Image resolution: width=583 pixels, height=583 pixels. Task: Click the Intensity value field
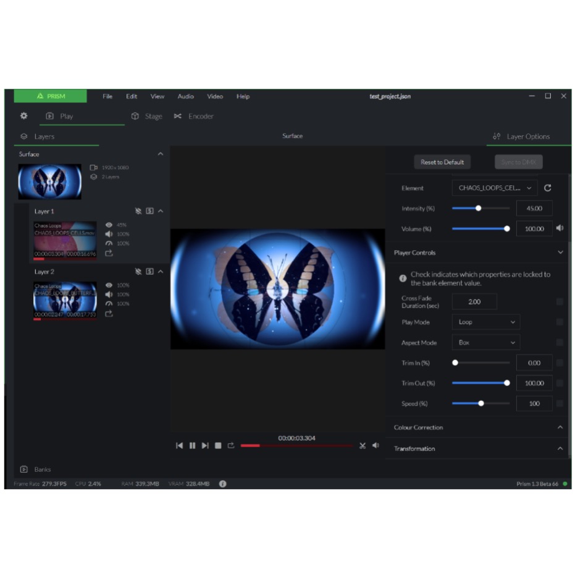click(534, 209)
